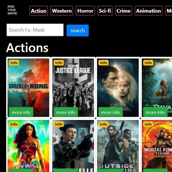Open more info for Justice League
172x172 pixels.
pyautogui.click(x=66, y=112)
